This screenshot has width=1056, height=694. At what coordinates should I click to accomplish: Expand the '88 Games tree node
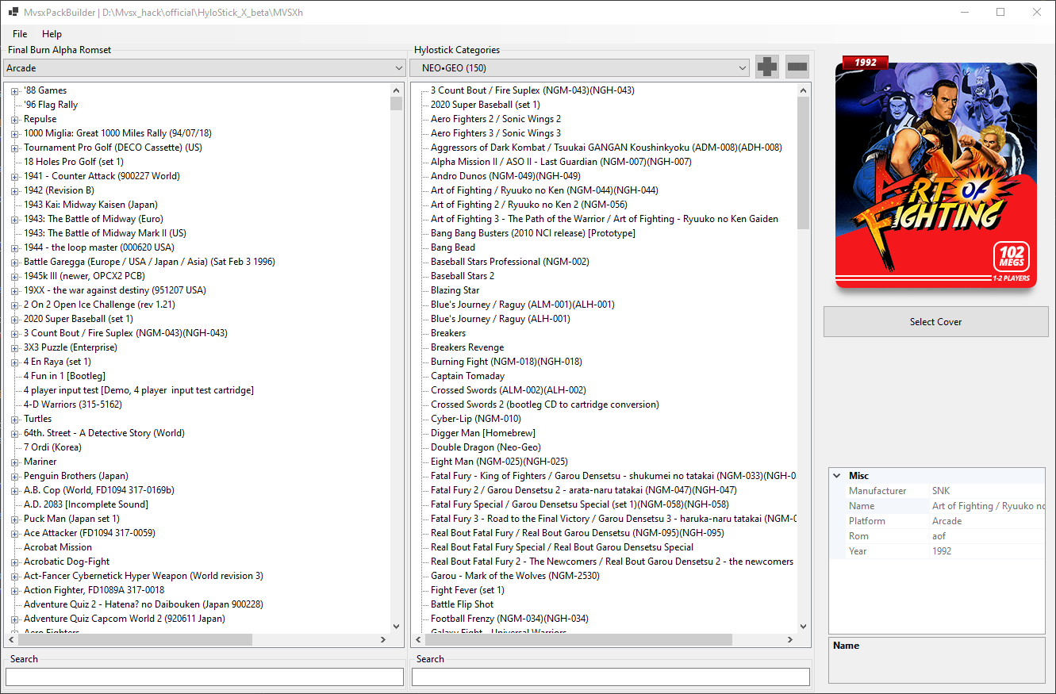(15, 90)
